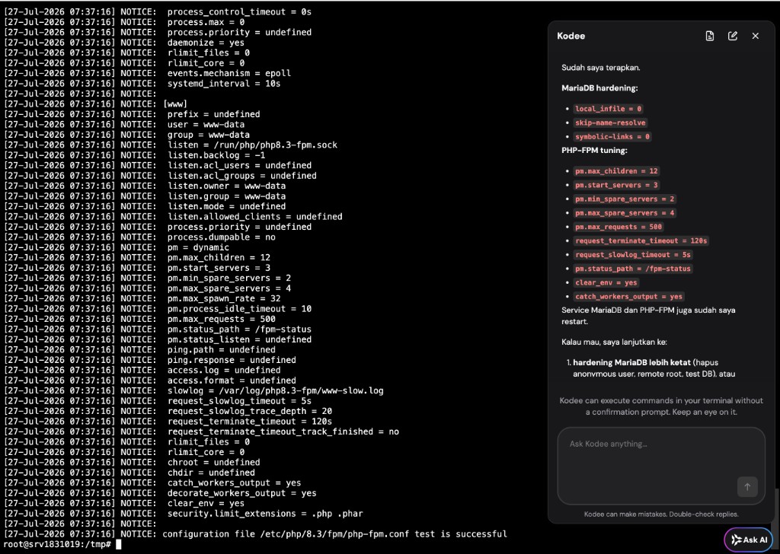This screenshot has height=554, width=780.
Task: Click request_terminate_timeout = 120s code tag in Kodee
Action: [x=641, y=240]
